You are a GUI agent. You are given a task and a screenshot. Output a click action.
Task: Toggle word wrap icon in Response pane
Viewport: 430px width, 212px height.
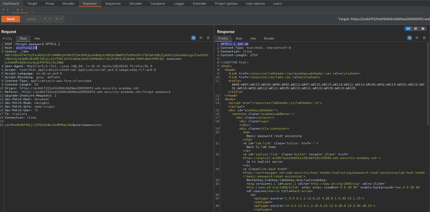pos(410,38)
